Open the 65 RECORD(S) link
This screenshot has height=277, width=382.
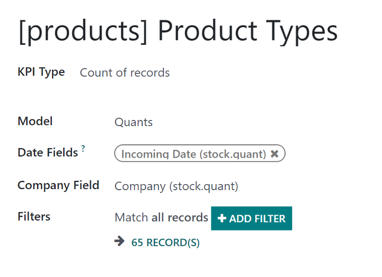pos(166,243)
